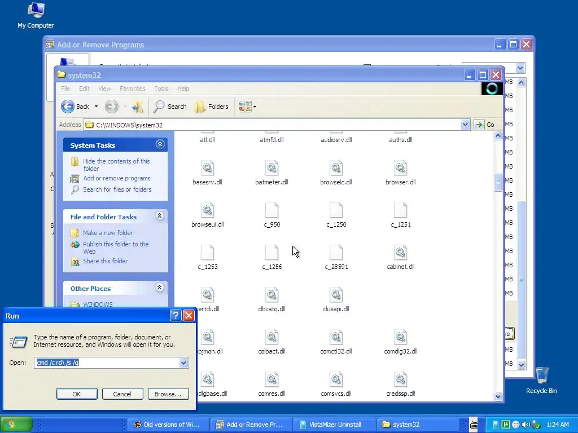
Task: Open the View menu in system32
Action: (104, 89)
